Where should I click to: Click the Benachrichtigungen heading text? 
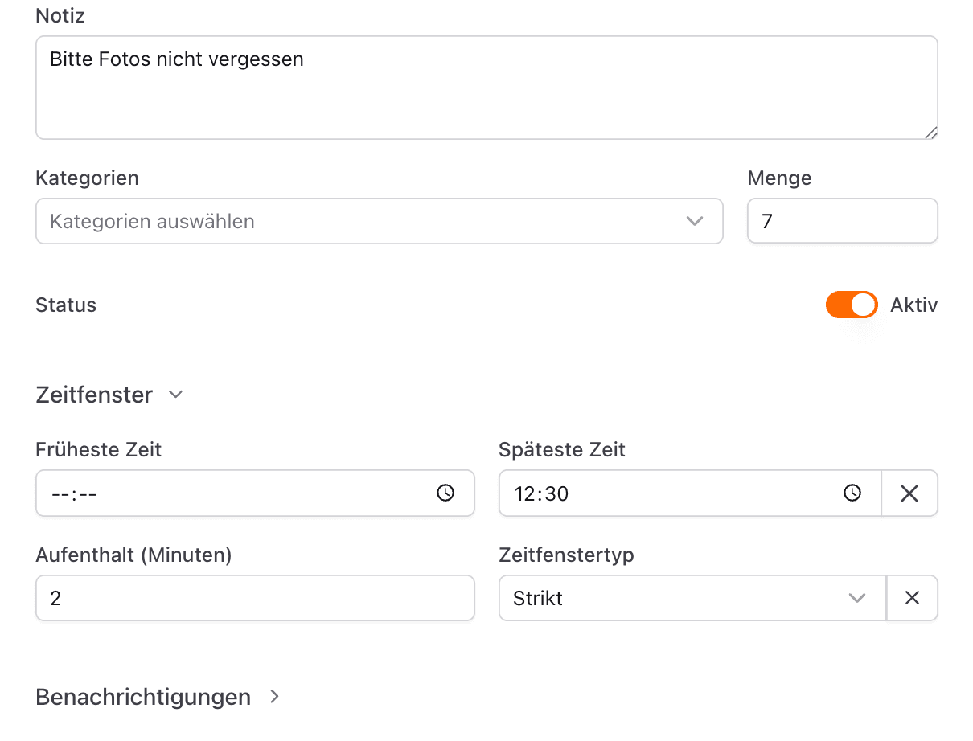[x=143, y=697]
